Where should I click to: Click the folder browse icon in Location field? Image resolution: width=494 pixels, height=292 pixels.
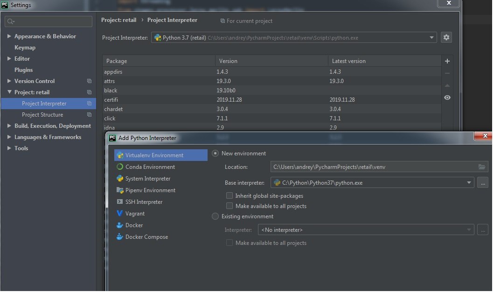(483, 167)
